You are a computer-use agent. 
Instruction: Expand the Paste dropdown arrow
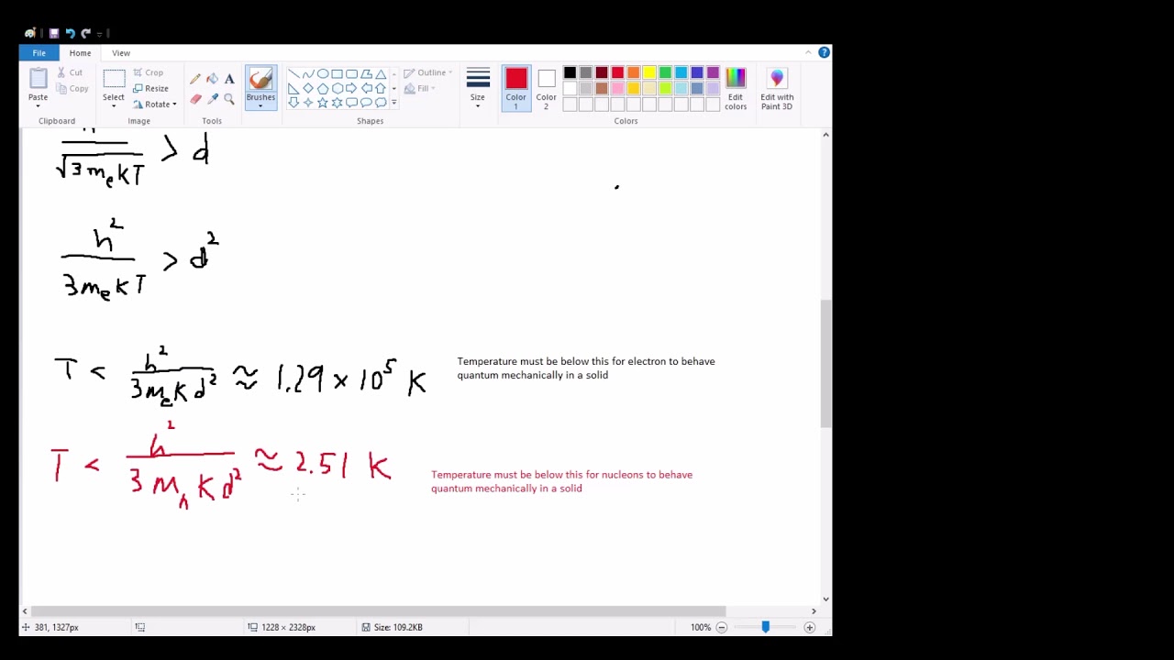[x=38, y=105]
